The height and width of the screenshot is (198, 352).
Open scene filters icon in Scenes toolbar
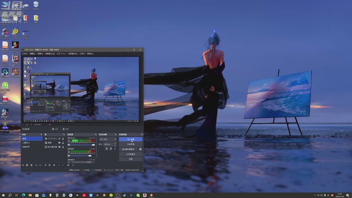(31, 165)
